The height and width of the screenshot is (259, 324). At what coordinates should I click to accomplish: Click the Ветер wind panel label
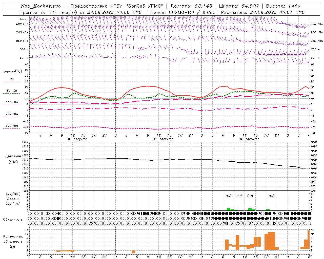[x=24, y=19]
